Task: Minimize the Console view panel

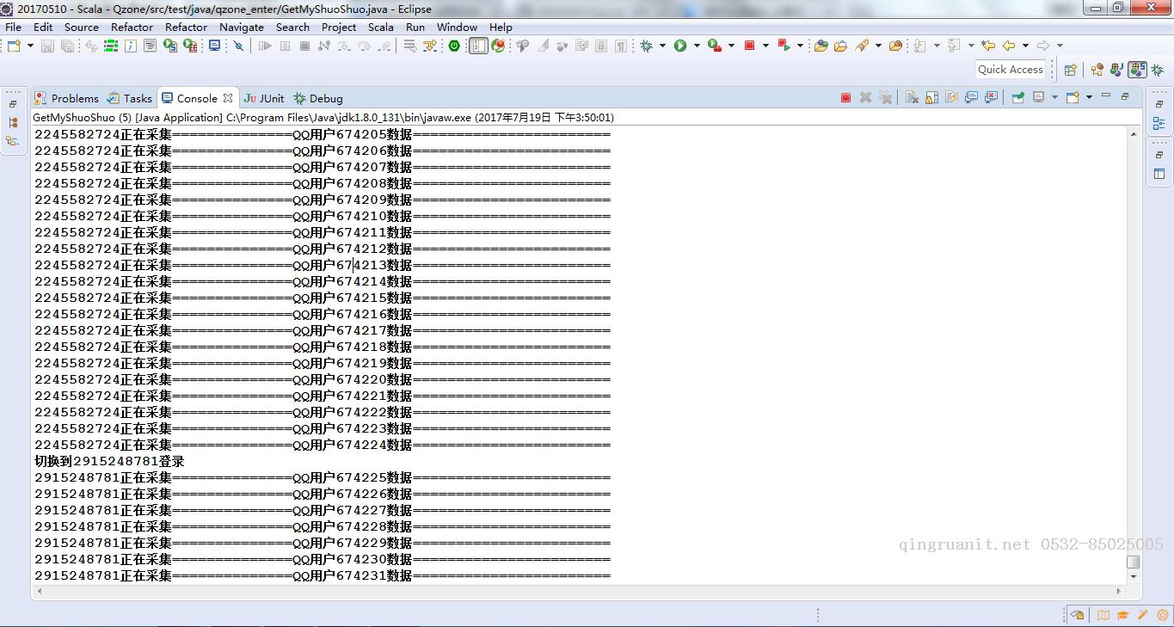Action: [x=1106, y=95]
